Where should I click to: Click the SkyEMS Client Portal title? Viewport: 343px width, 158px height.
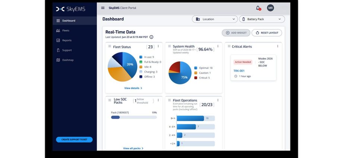[122, 8]
